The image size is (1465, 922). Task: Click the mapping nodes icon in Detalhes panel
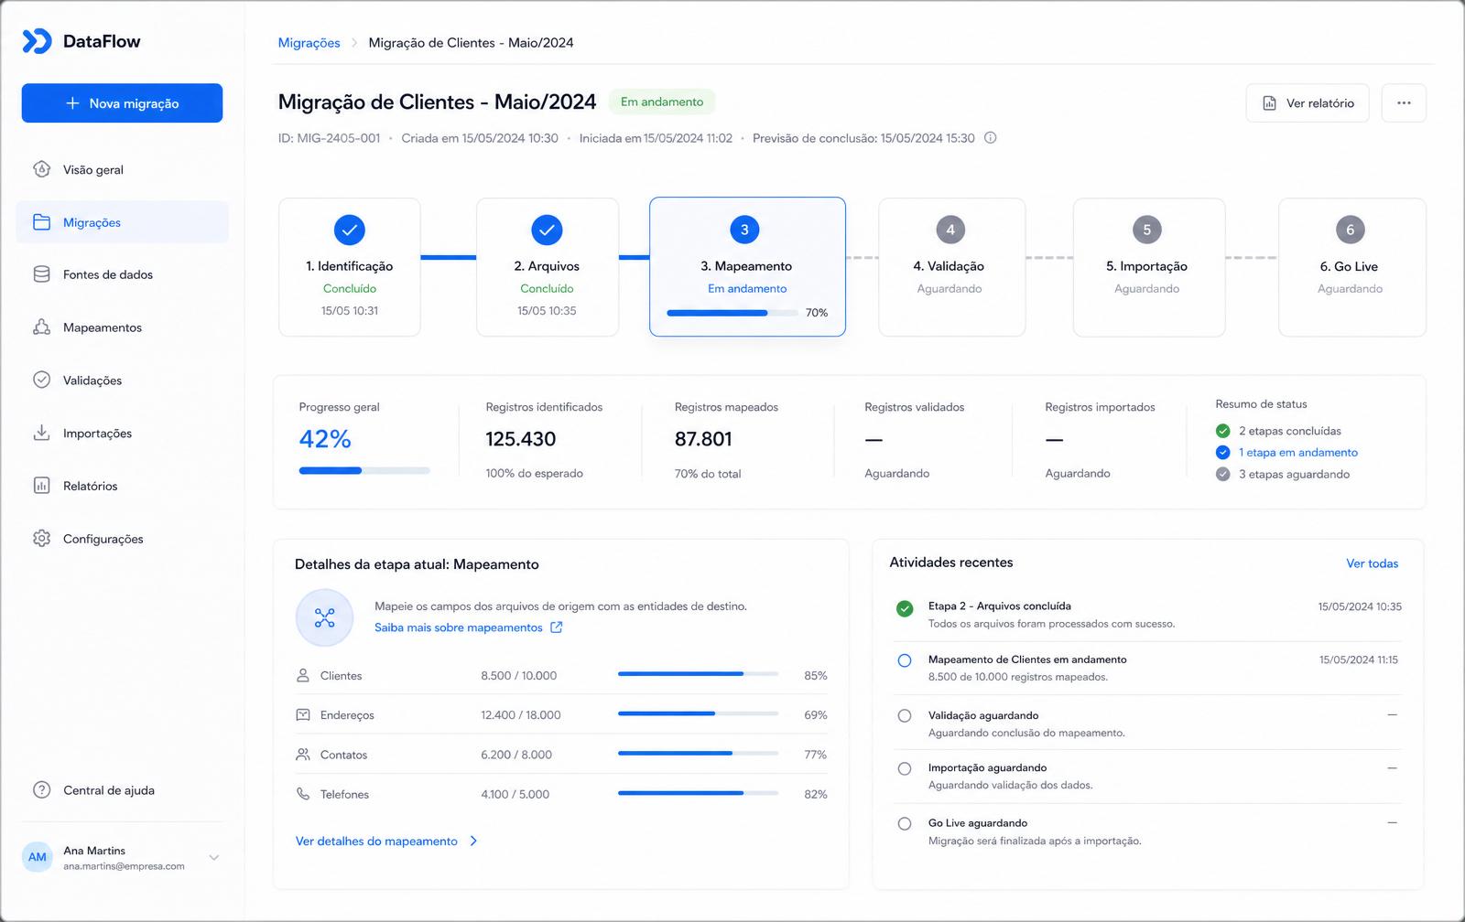click(x=324, y=618)
